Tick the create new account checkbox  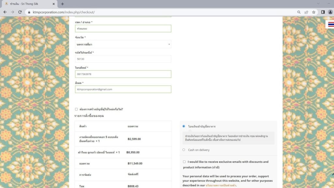point(76,109)
